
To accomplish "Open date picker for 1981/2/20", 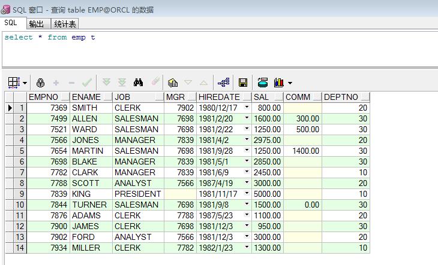I will pyautogui.click(x=247, y=118).
